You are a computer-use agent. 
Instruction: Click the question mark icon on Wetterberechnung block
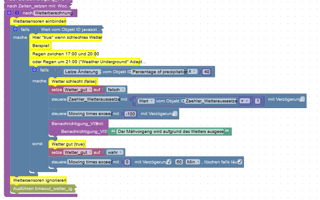pyautogui.click(x=17, y=13)
